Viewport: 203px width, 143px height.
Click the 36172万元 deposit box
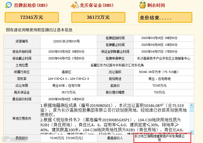pyautogui.click(x=98, y=17)
